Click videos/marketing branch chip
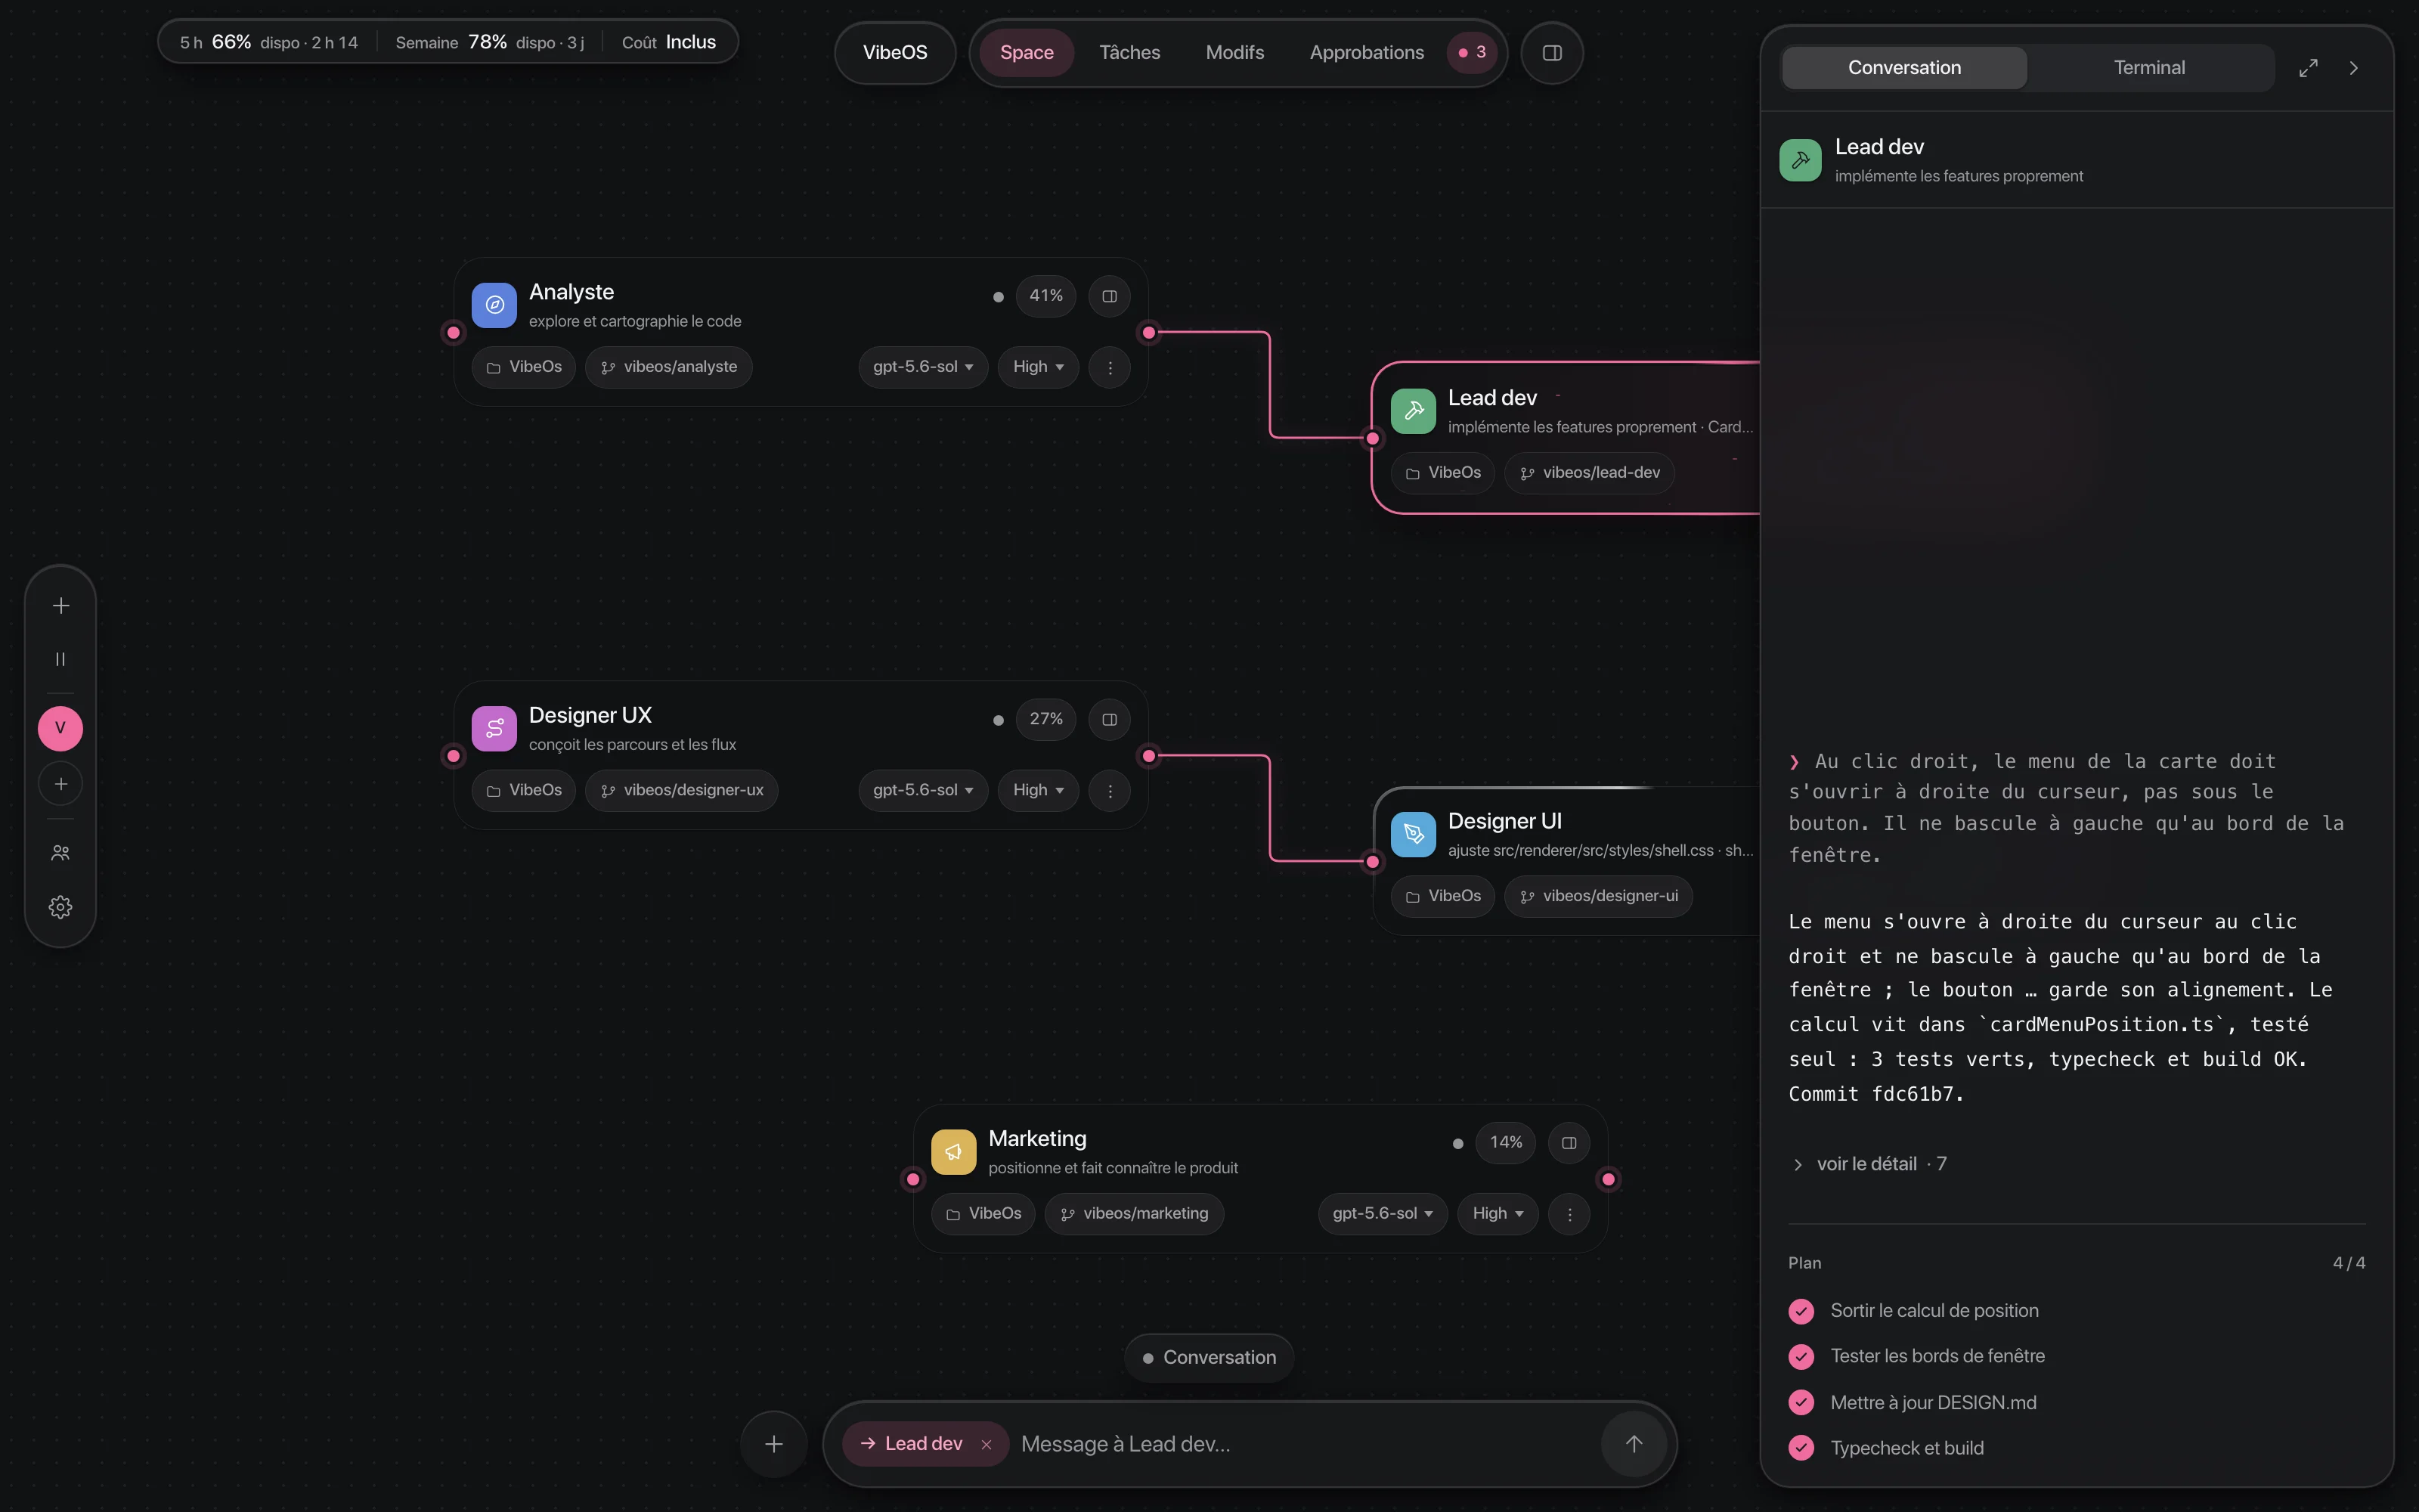 (1135, 1214)
